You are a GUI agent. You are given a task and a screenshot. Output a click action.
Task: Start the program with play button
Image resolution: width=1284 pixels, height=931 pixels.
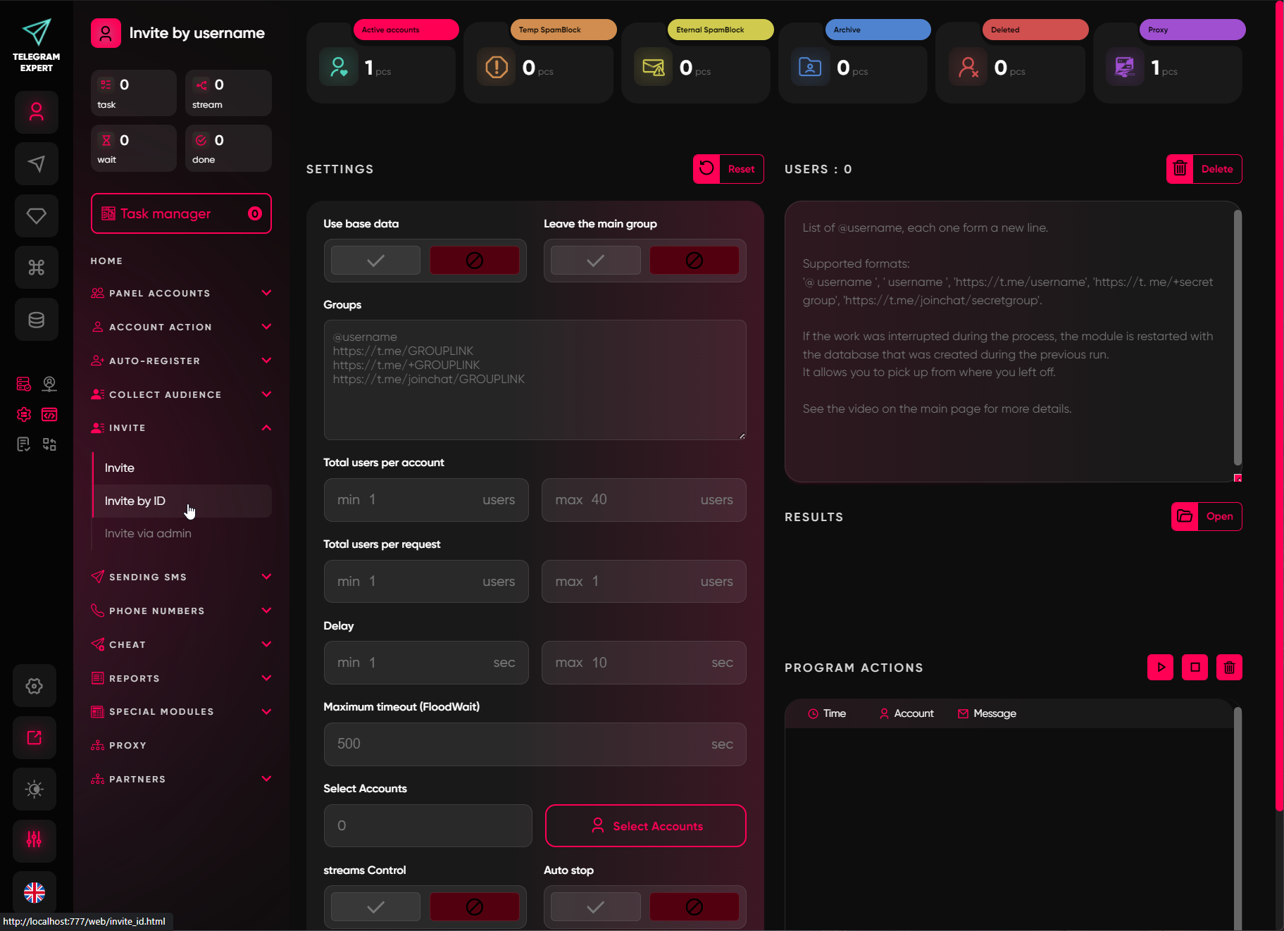pyautogui.click(x=1160, y=667)
